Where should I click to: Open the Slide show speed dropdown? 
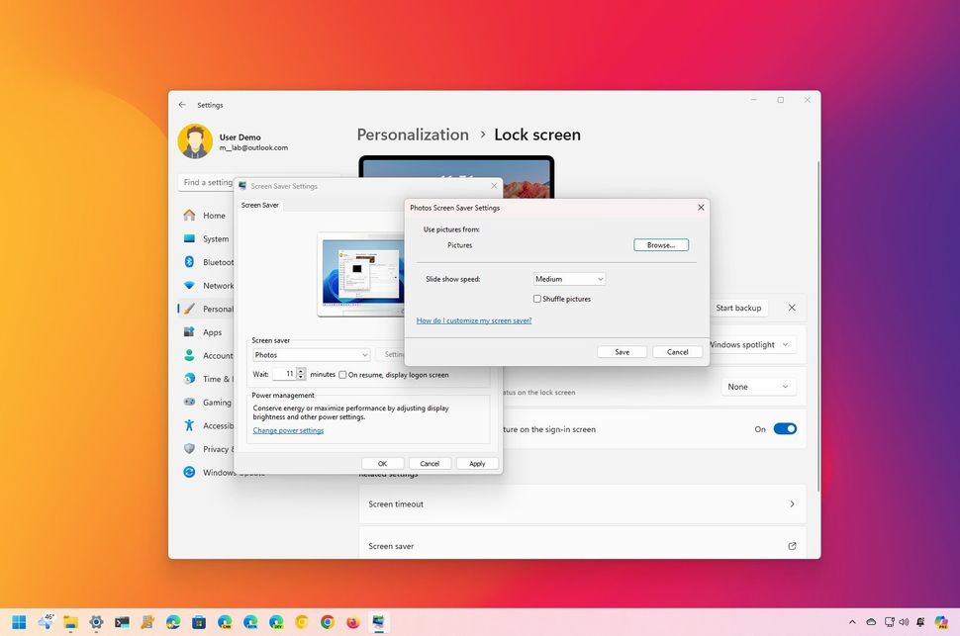[569, 278]
